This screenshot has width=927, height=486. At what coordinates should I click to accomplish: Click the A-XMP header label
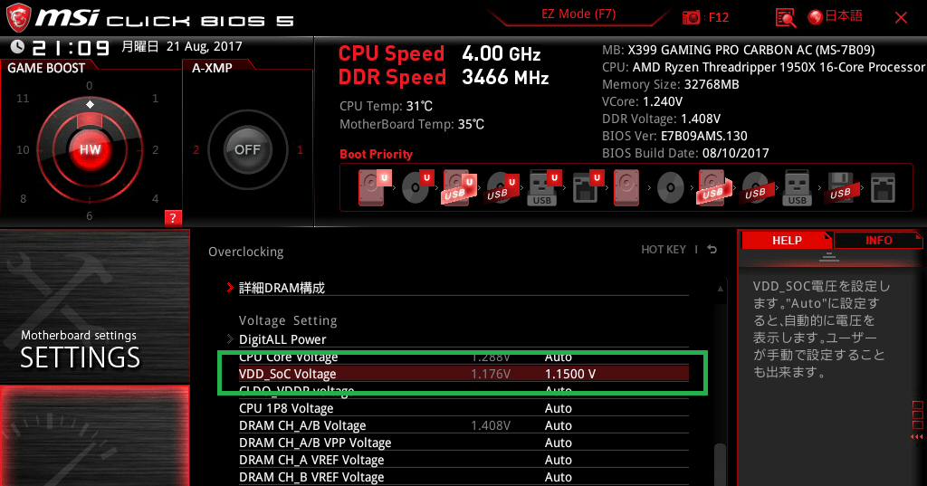(x=212, y=68)
